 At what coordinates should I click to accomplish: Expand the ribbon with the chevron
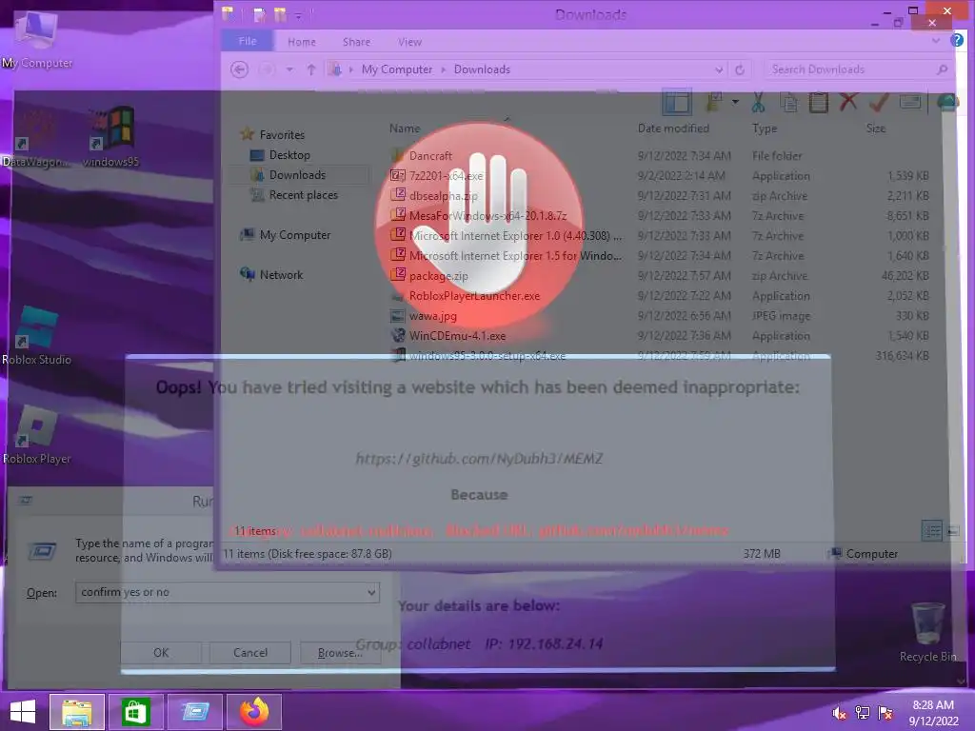coord(936,41)
